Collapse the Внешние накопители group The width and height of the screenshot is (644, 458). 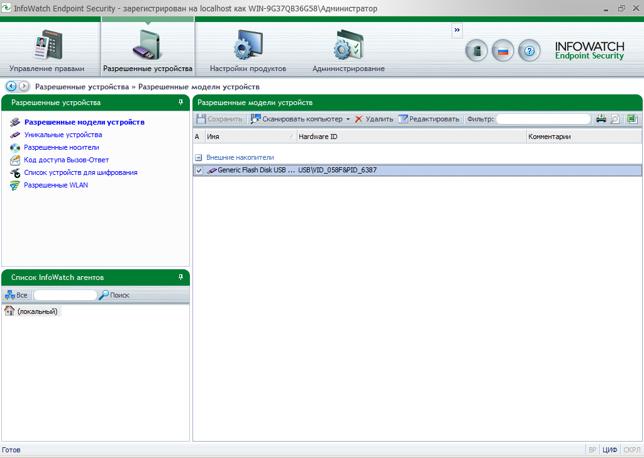click(198, 157)
